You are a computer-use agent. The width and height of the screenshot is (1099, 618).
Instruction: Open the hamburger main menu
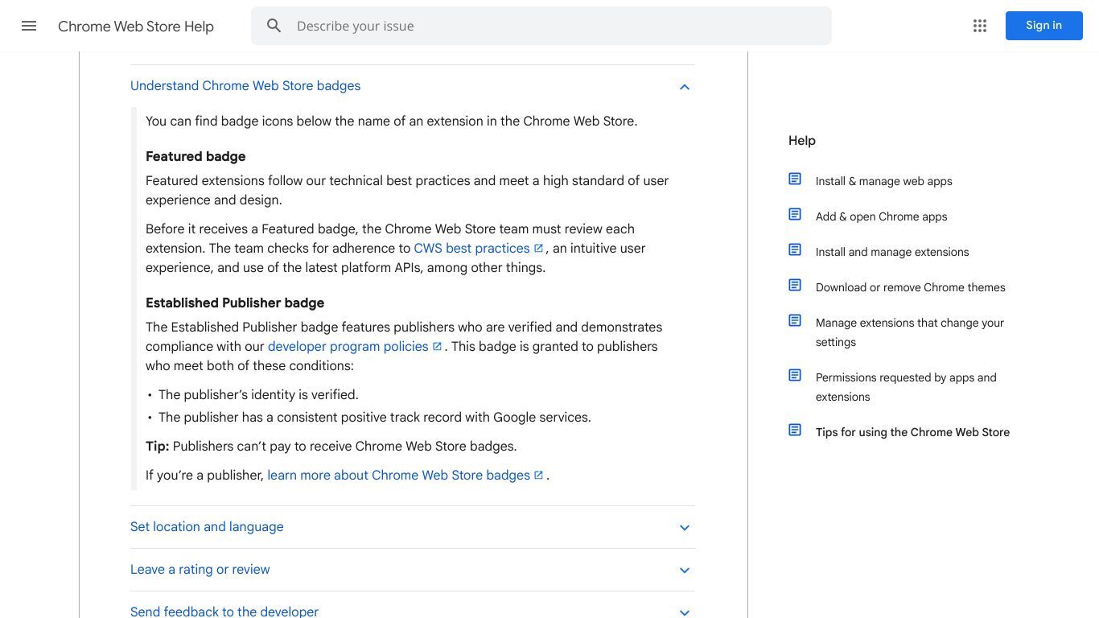tap(29, 26)
